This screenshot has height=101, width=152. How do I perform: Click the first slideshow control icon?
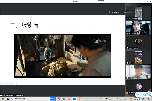(2, 83)
